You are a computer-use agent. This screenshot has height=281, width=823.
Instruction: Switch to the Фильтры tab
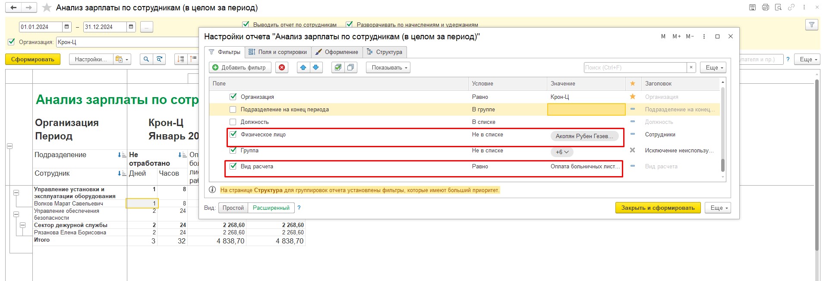(x=224, y=52)
